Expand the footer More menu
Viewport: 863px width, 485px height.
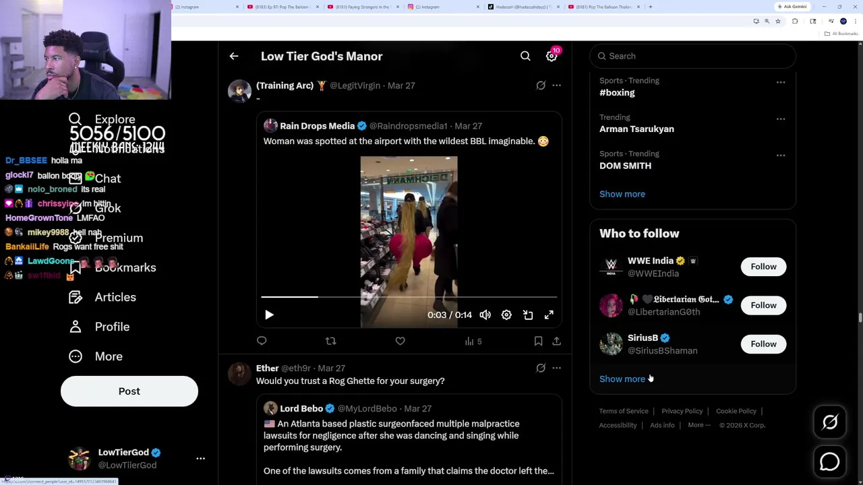pyautogui.click(x=699, y=426)
